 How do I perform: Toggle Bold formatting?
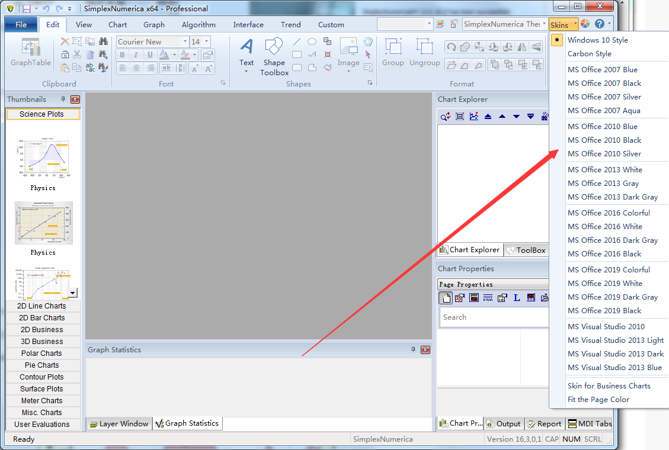pyautogui.click(x=123, y=54)
